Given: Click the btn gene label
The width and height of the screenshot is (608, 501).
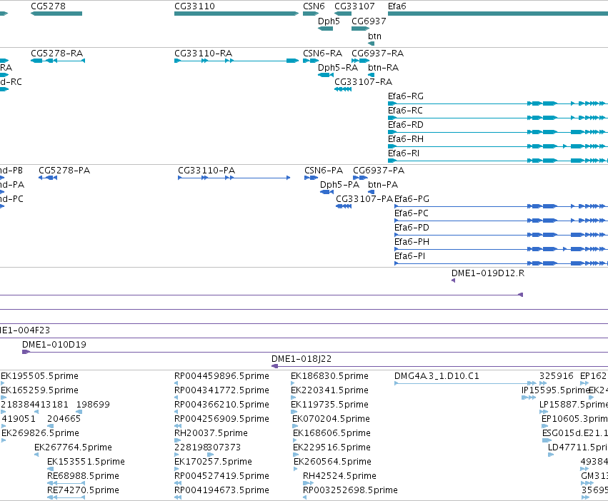Looking at the screenshot, I should pyautogui.click(x=374, y=36).
